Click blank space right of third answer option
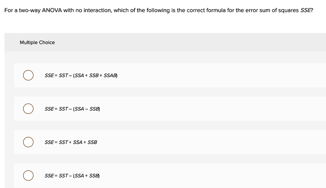The height and width of the screenshot is (188, 326). click(x=223, y=142)
